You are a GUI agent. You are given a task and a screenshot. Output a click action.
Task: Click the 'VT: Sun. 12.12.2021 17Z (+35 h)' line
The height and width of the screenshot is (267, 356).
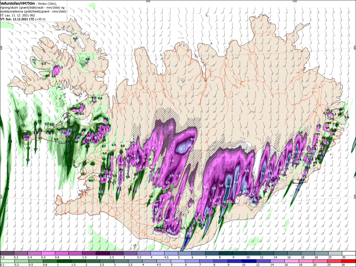coord(23,19)
